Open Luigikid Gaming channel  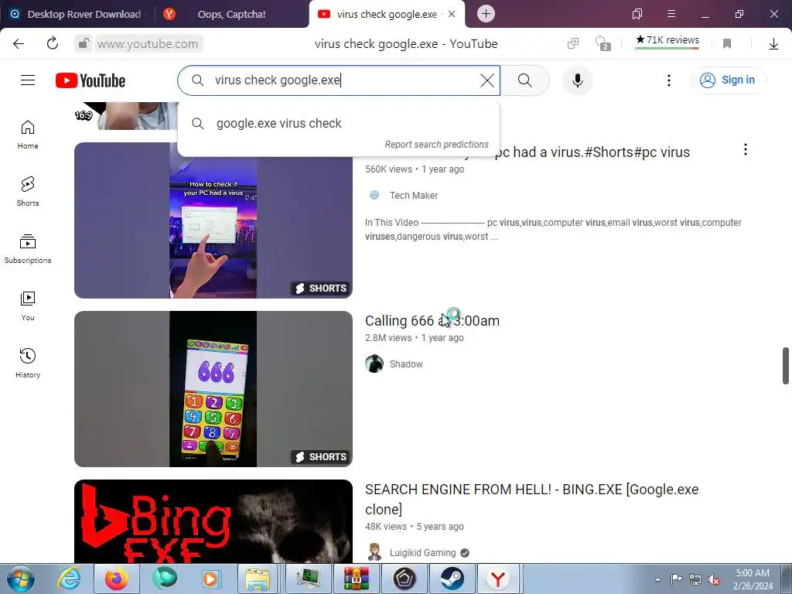pyautogui.click(x=422, y=553)
